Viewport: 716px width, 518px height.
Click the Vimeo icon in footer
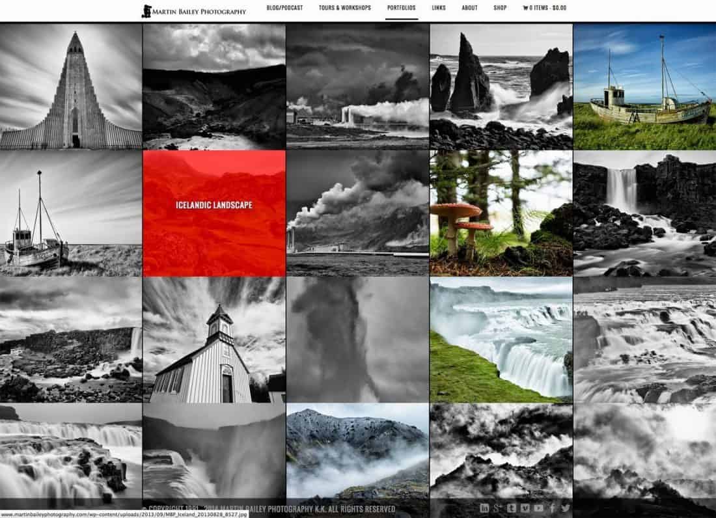525,508
